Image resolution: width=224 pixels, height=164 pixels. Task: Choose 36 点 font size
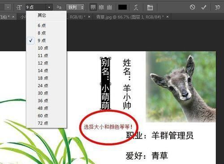46,101
